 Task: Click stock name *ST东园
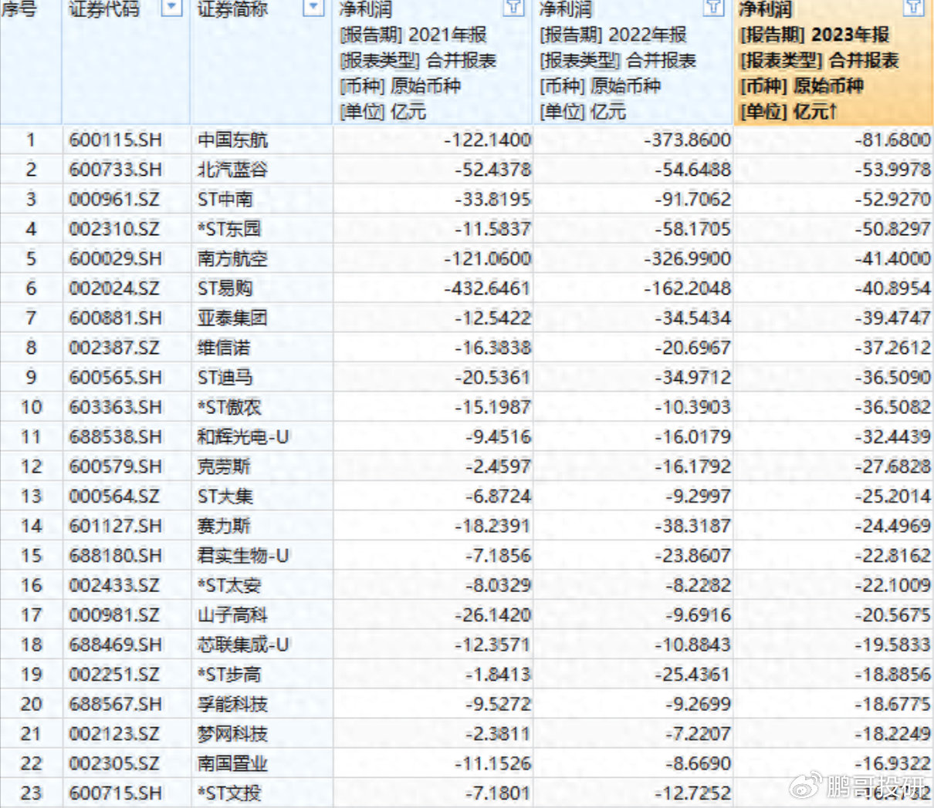pyautogui.click(x=229, y=229)
